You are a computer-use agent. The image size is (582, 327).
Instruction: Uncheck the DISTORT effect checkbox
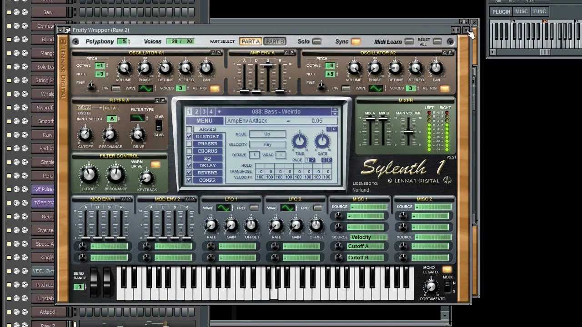(189, 137)
